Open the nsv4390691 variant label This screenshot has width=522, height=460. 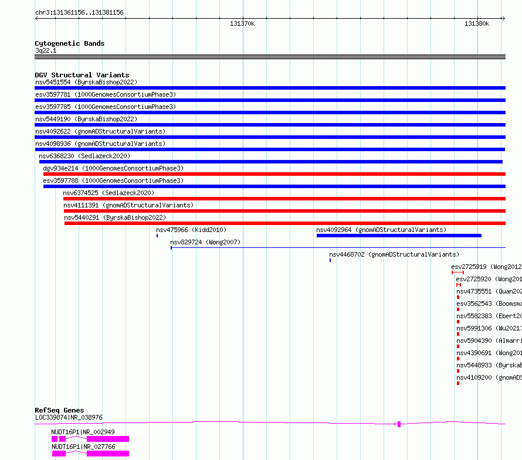(489, 353)
